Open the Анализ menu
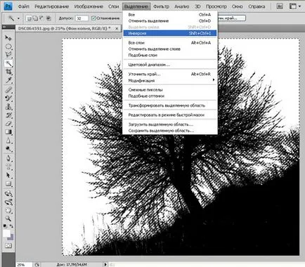 click(x=182, y=6)
